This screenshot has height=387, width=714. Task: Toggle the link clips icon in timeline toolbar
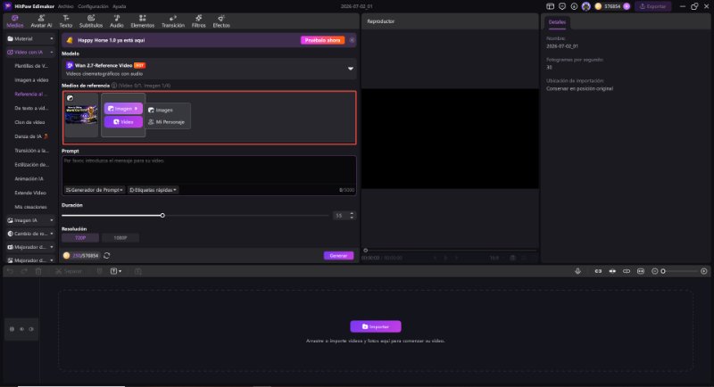tap(627, 271)
